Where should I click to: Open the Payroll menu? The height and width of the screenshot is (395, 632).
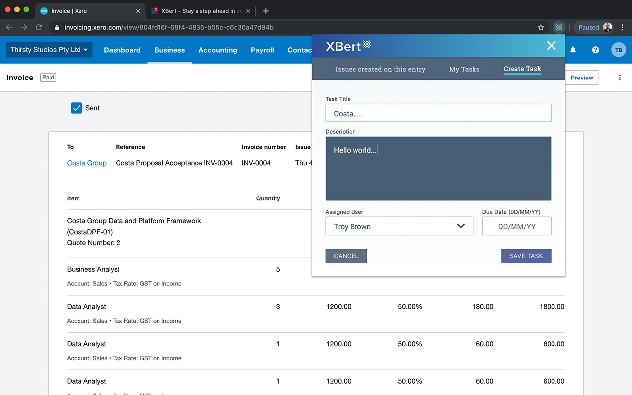pos(262,50)
